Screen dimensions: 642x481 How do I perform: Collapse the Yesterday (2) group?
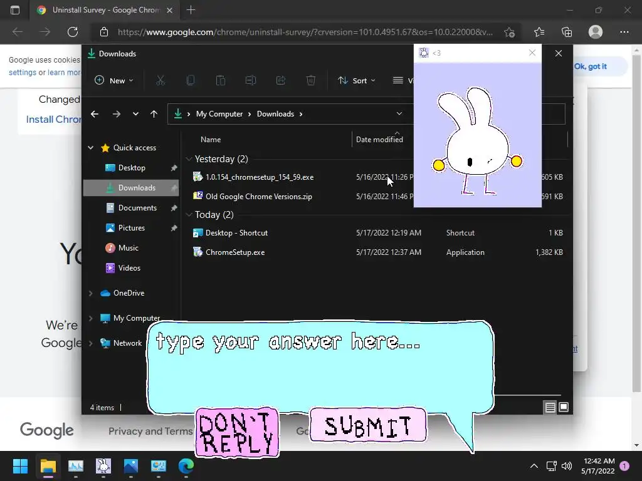tap(189, 159)
